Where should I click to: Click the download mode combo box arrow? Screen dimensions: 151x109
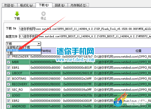click(x=39, y=44)
